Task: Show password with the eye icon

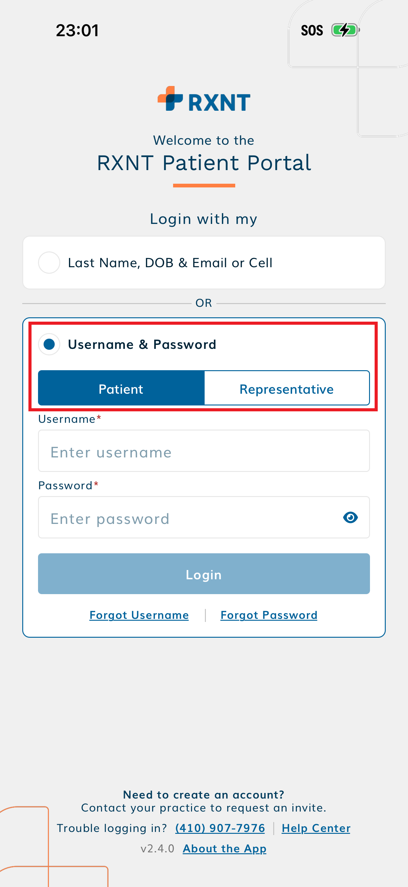Action: tap(350, 517)
